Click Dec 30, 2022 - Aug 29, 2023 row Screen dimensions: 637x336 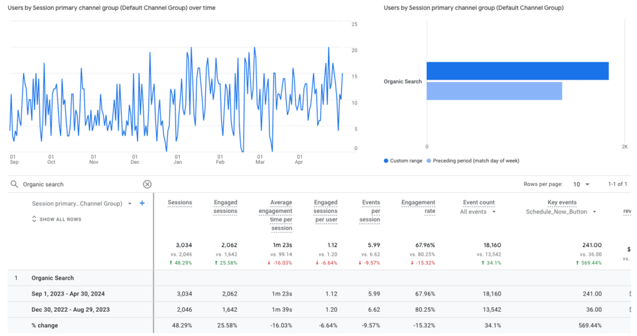click(319, 310)
